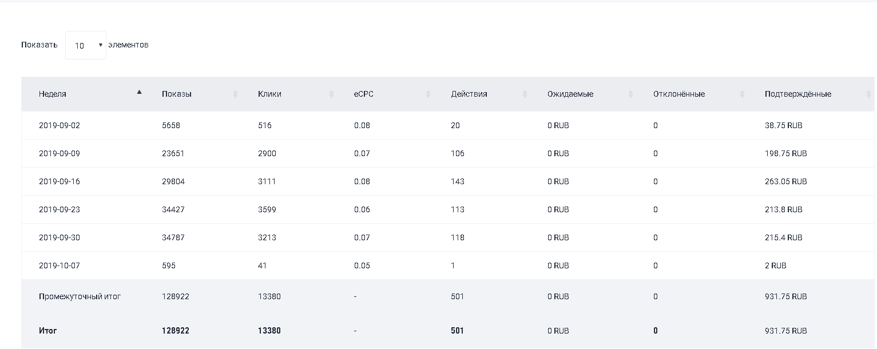Open the rows-per-page dropdown showing 10
The height and width of the screenshot is (349, 877).
point(86,45)
